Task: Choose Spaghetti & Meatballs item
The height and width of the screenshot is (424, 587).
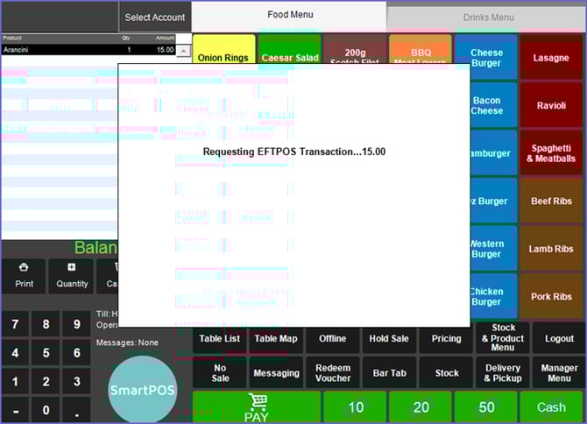Action: (x=551, y=154)
